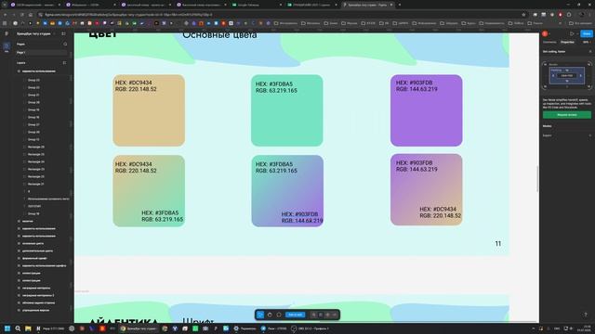Screen dimensions: 595x334
Task: Click the collapse-layers icon beside Layers heading
Action: click(x=64, y=63)
